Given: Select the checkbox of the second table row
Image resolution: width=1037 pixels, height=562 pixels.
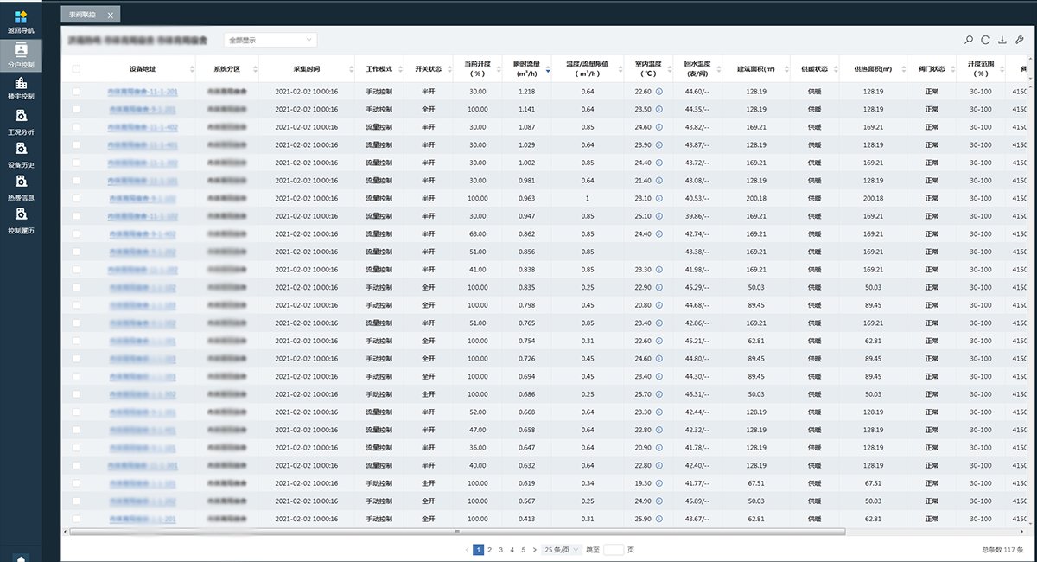Looking at the screenshot, I should 77,109.
